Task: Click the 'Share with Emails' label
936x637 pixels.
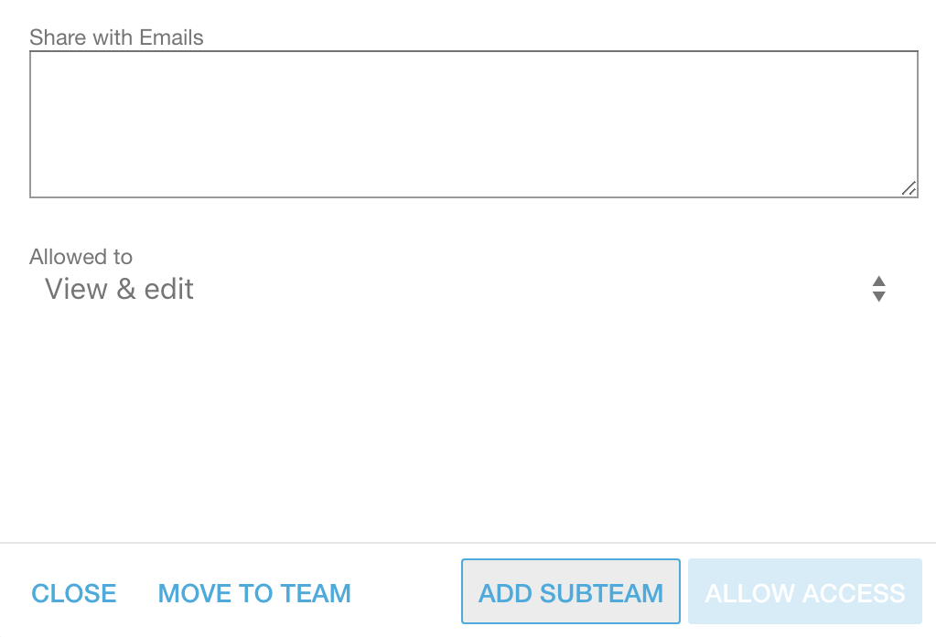Action: point(116,37)
